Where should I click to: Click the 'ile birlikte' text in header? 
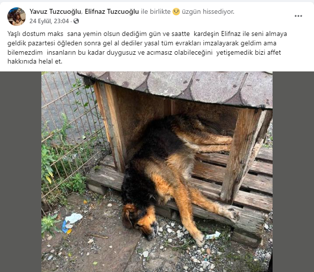(x=156, y=12)
